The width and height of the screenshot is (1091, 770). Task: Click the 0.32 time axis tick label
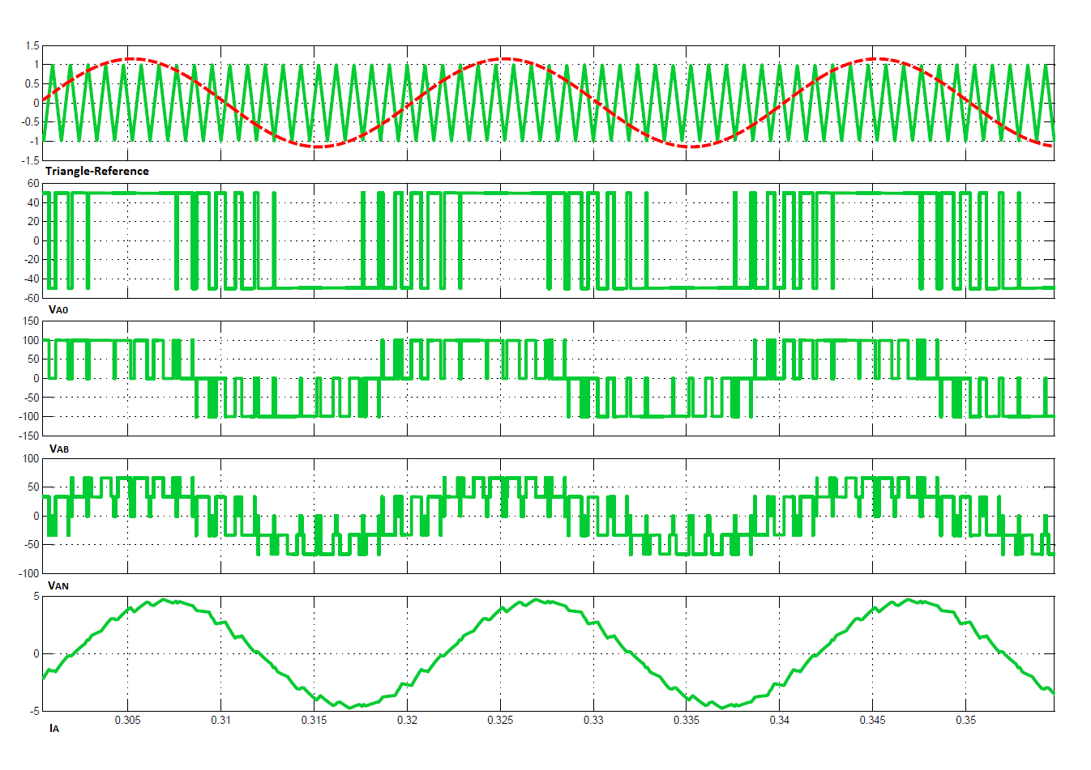[x=407, y=720]
